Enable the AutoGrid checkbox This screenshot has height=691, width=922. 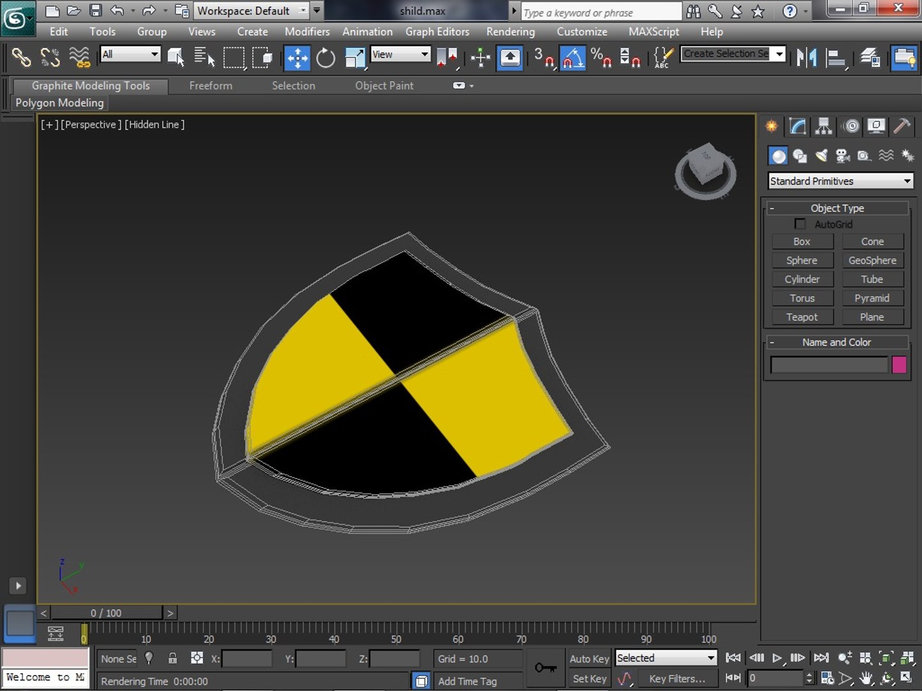[800, 224]
